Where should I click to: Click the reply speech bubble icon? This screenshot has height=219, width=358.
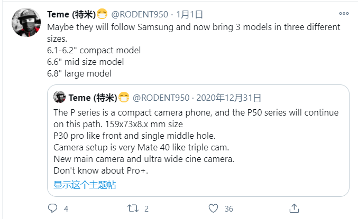[x=52, y=208]
